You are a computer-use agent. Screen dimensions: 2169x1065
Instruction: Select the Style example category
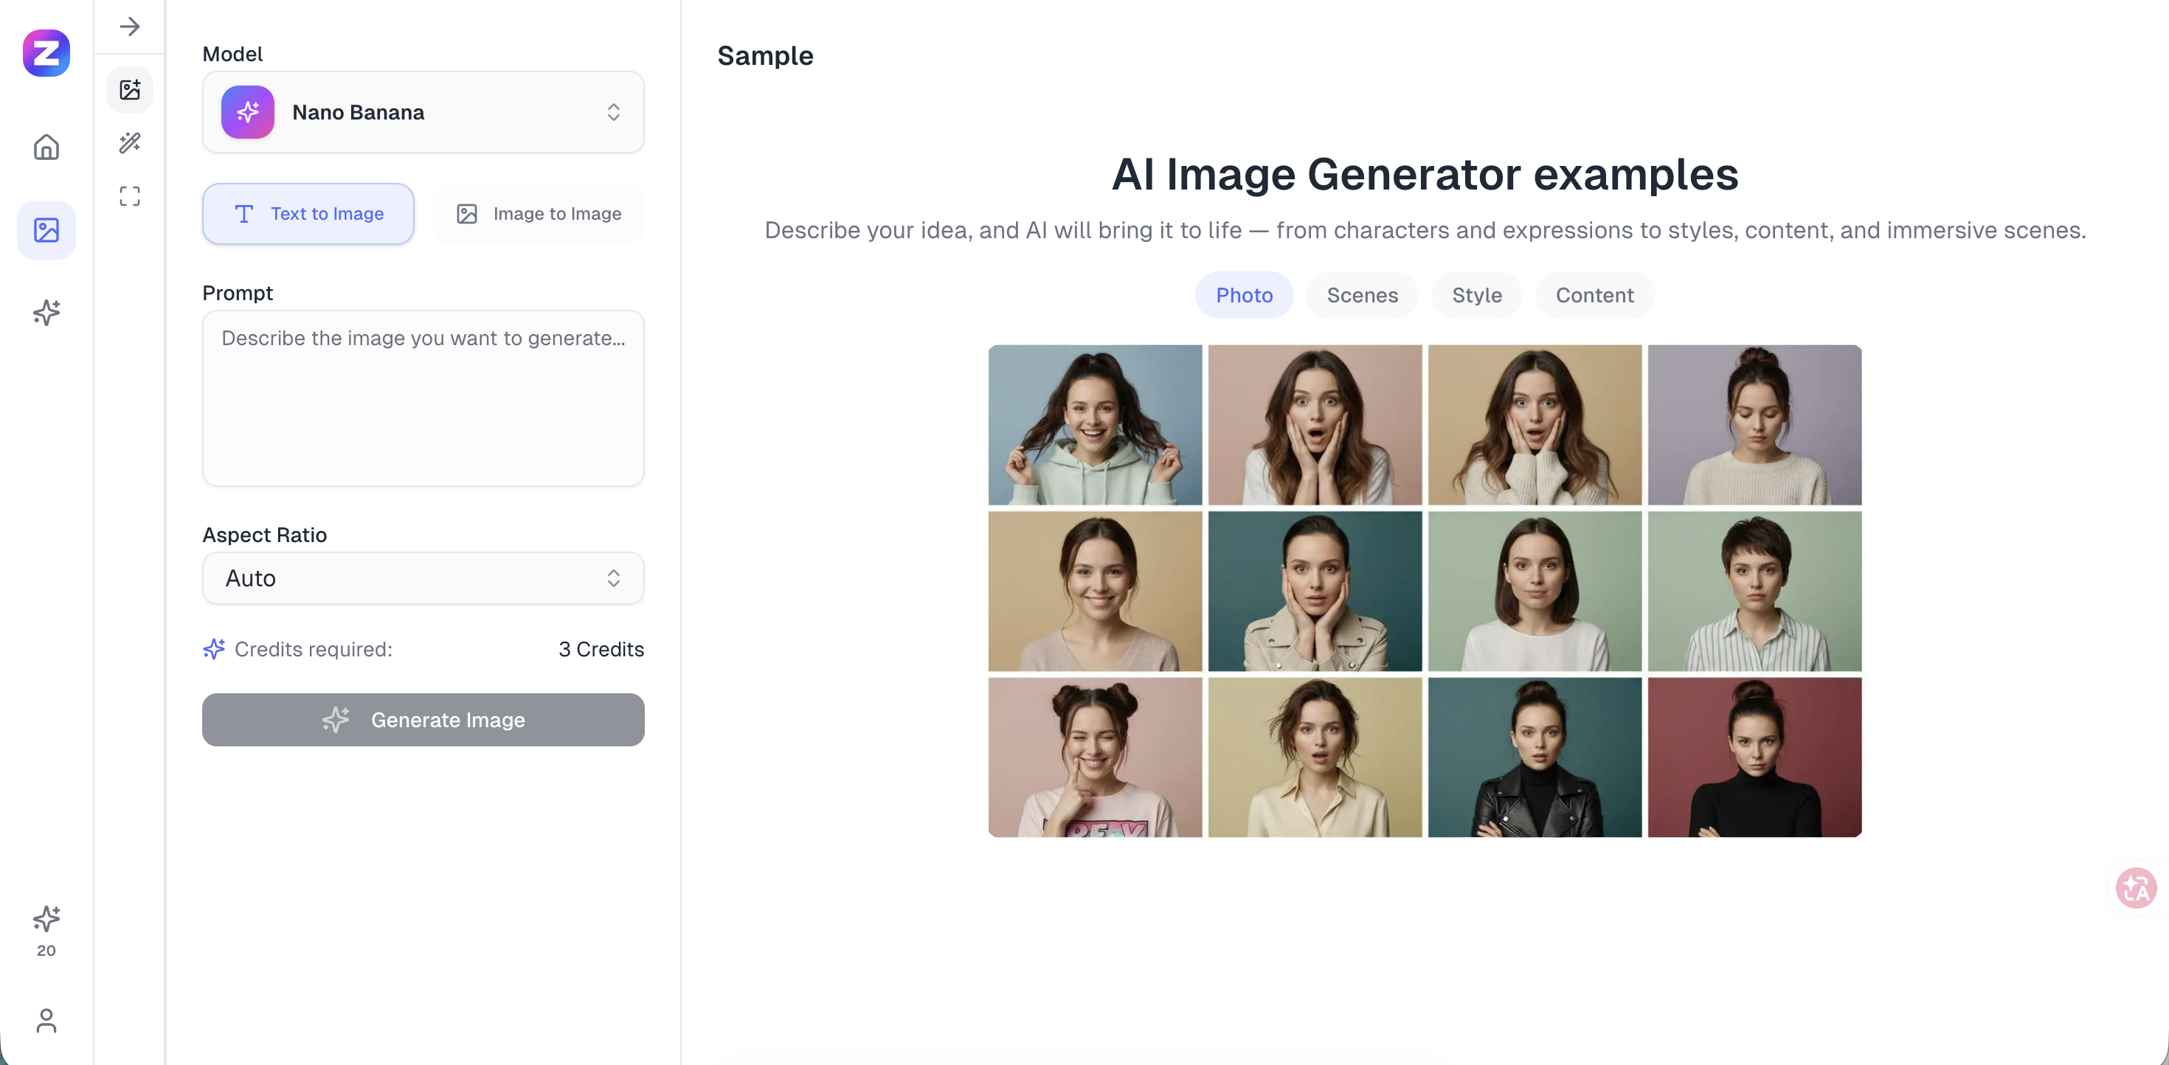(x=1476, y=295)
